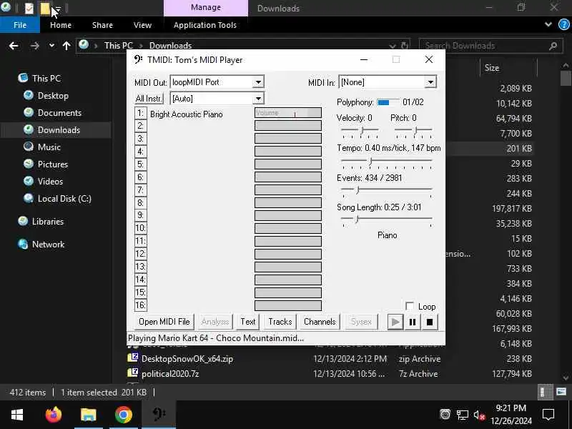Toggle channel 16 number button
The width and height of the screenshot is (572, 429).
pos(140,305)
